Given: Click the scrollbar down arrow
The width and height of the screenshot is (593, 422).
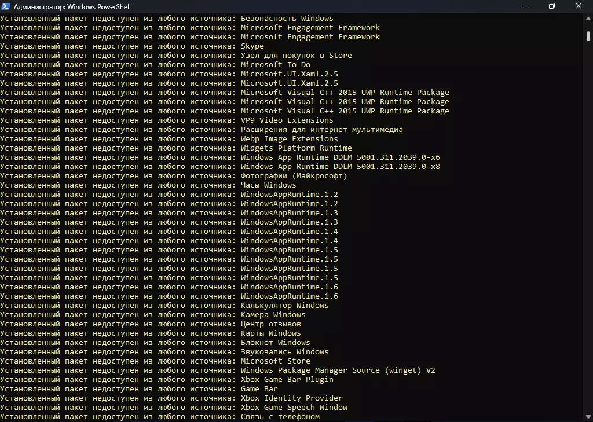Looking at the screenshot, I should (x=588, y=417).
